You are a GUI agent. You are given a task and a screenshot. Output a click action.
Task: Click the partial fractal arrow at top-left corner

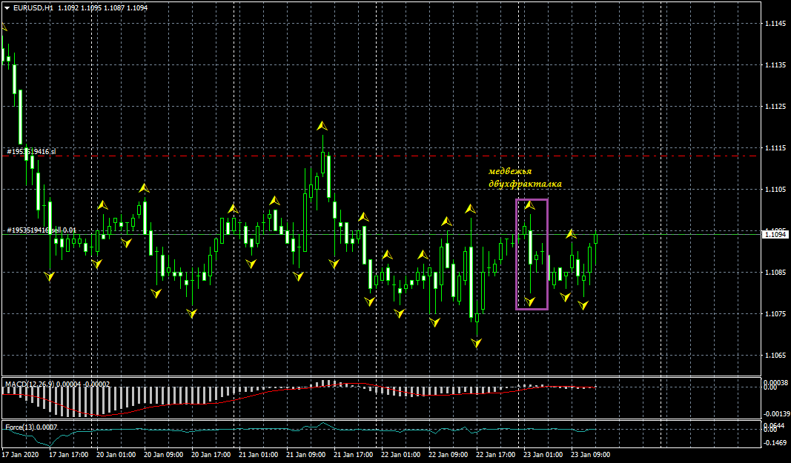4,27
